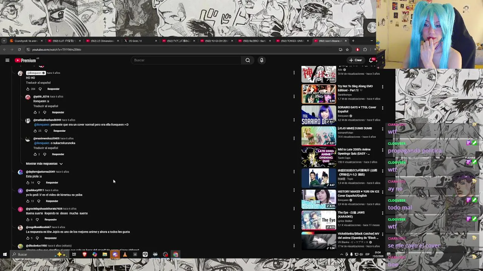
Task: Start voice search with the microphone
Action: (261, 60)
